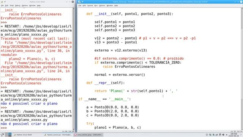Click the '# proibido' comment line

click(x=139, y=58)
